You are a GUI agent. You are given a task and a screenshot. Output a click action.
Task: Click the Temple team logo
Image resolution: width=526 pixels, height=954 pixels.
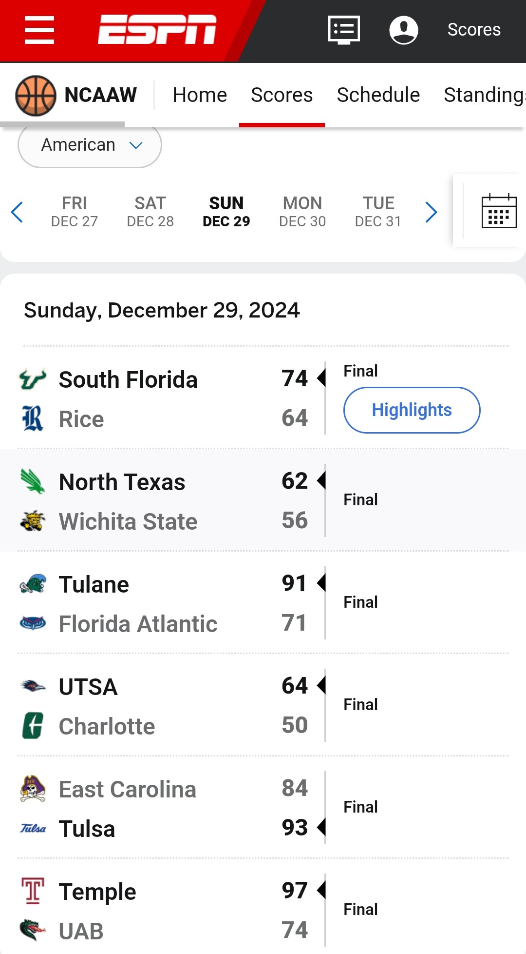coord(33,891)
